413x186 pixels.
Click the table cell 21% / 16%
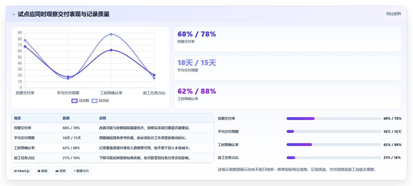(71, 158)
